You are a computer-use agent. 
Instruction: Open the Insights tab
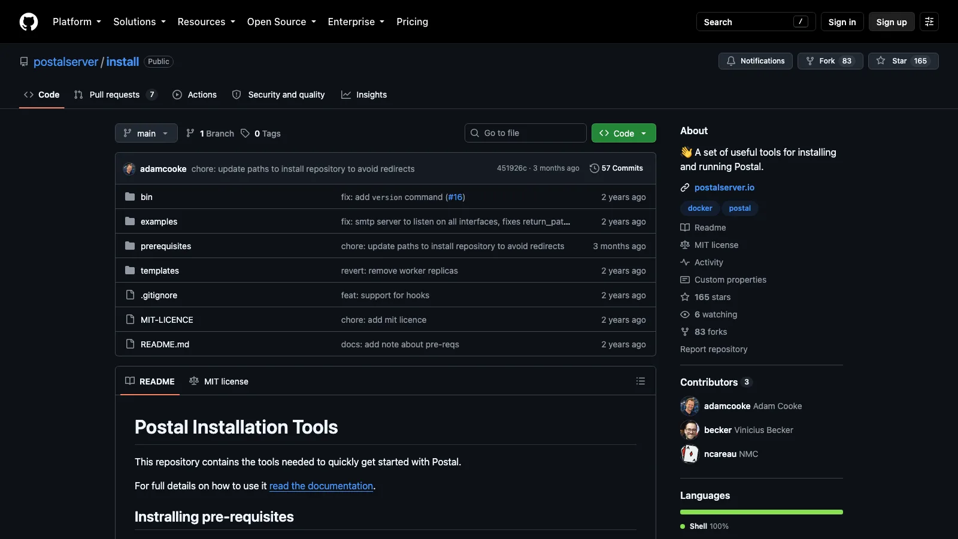coord(364,95)
